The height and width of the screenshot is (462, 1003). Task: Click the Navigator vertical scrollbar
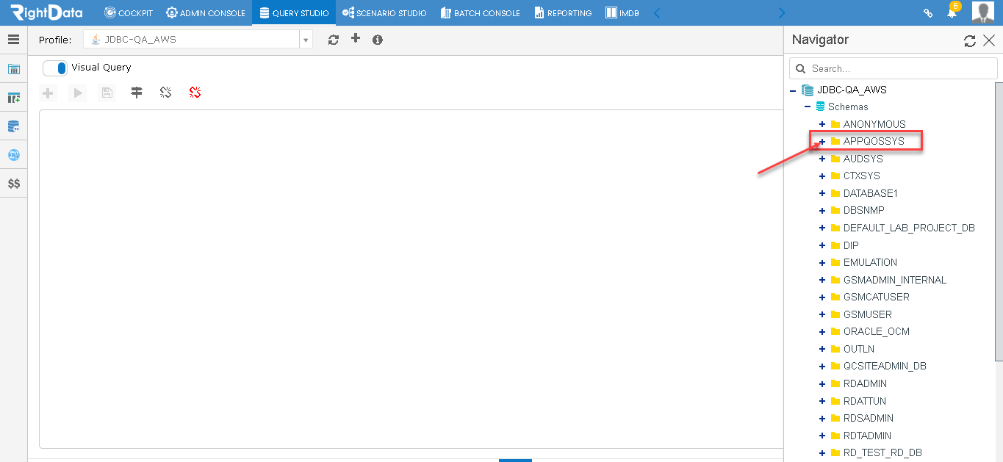(999, 220)
